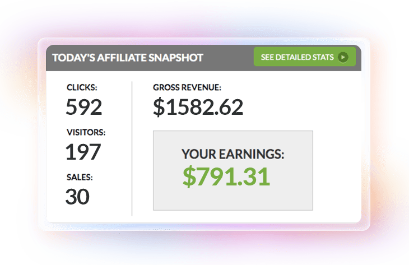409x265 pixels.
Task: Click the play arrow icon on stats button
Action: [343, 57]
